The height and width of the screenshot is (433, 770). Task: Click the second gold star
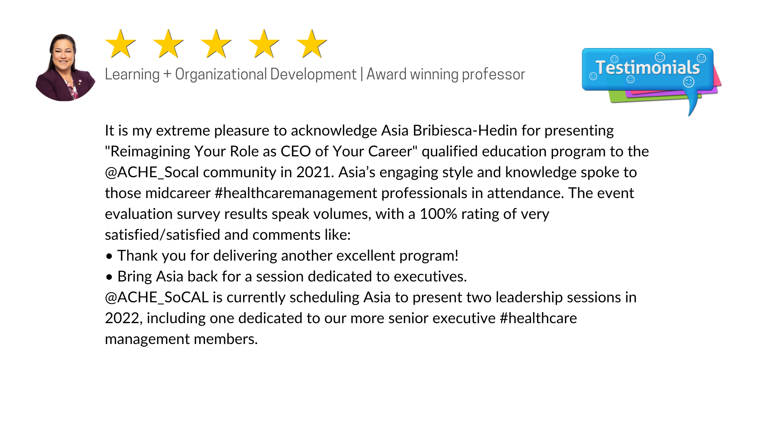(x=168, y=44)
